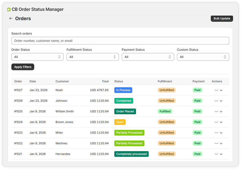Open the Payment Status filter dropdown
This screenshot has height=169, width=241.
tap(148, 57)
